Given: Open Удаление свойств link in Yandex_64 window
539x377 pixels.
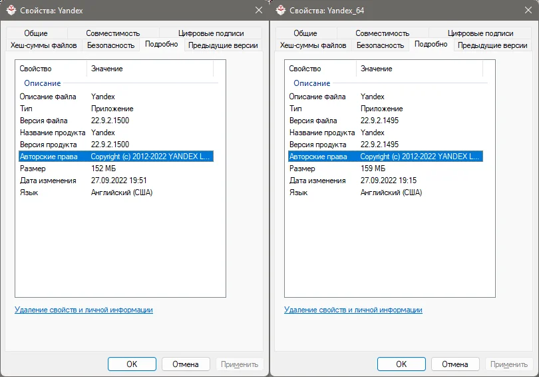Looking at the screenshot, I should (353, 310).
